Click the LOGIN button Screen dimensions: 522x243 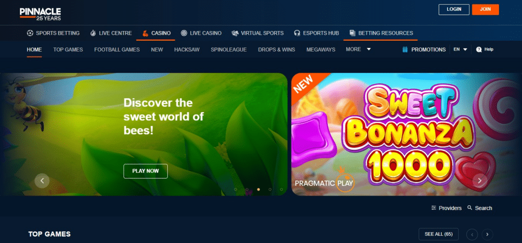pos(453,9)
